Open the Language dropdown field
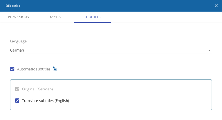This screenshot has height=120, width=222. coord(111,50)
